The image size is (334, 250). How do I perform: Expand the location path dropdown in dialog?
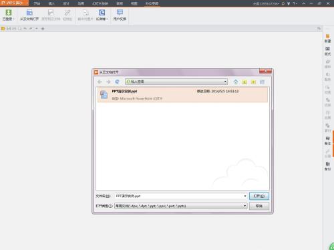pos(225,82)
